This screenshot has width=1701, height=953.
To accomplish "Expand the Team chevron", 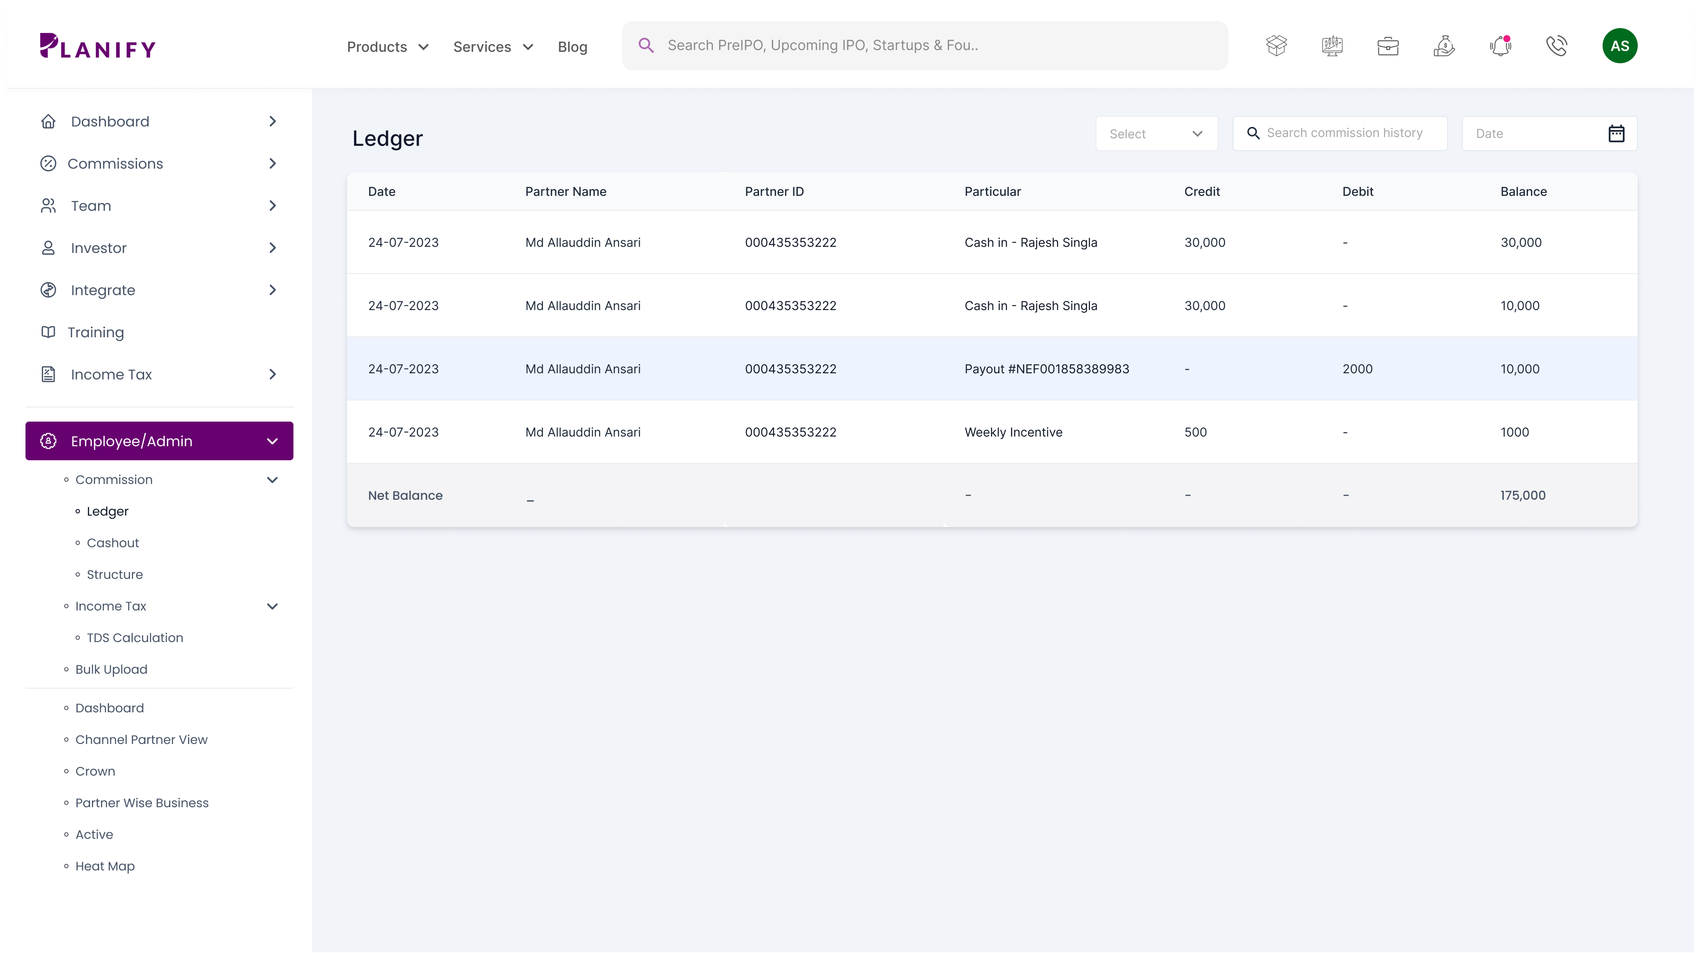I will [273, 206].
